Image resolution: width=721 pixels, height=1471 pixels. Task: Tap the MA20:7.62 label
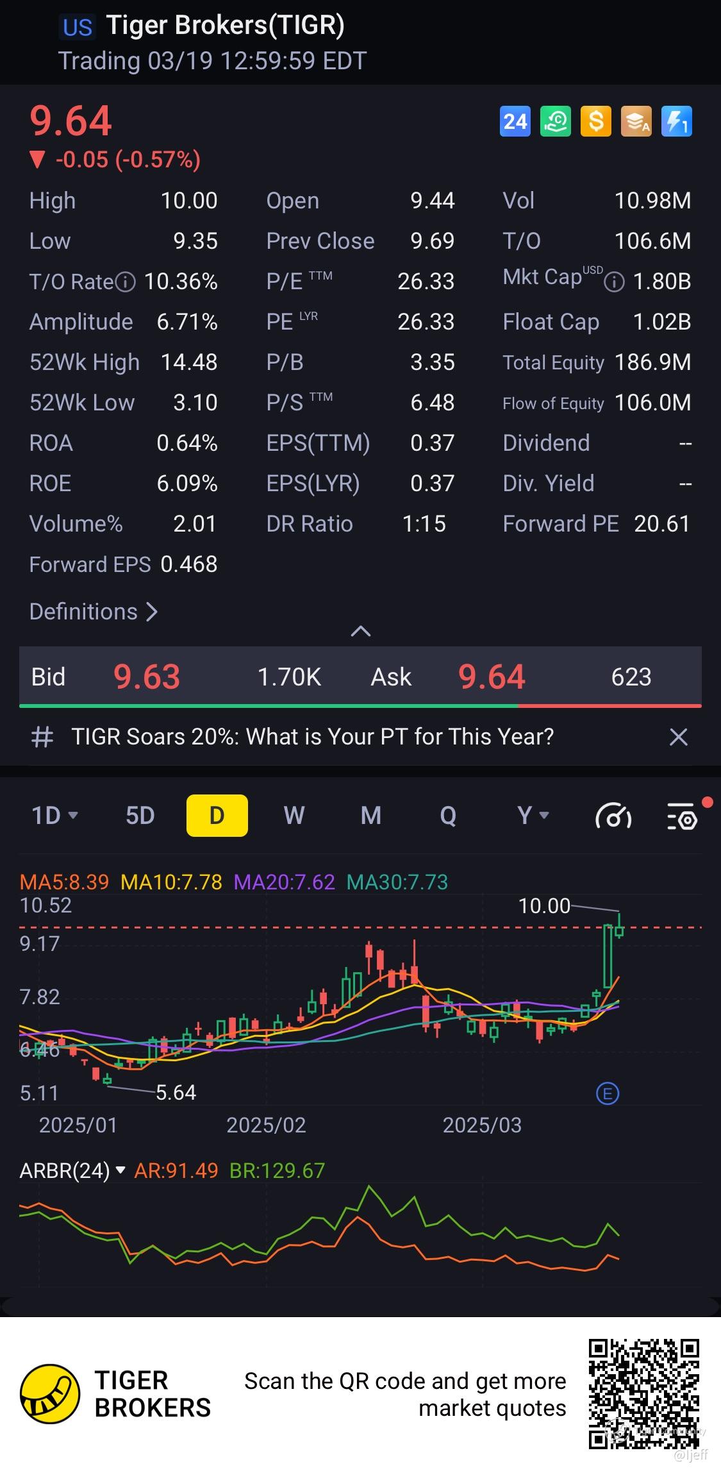coord(284,882)
